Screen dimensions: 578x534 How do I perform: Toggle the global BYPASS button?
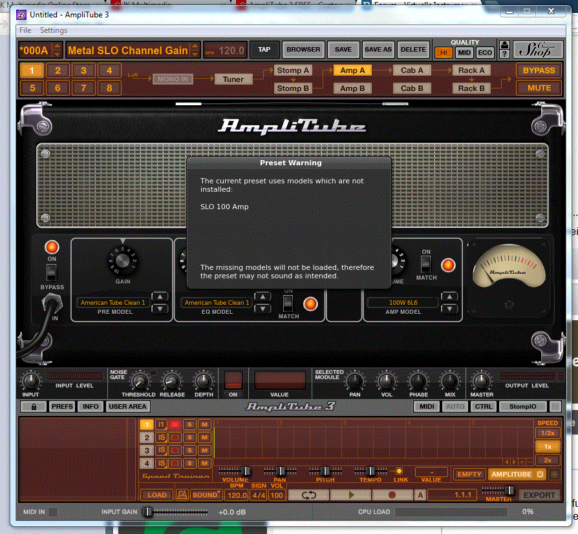(539, 70)
